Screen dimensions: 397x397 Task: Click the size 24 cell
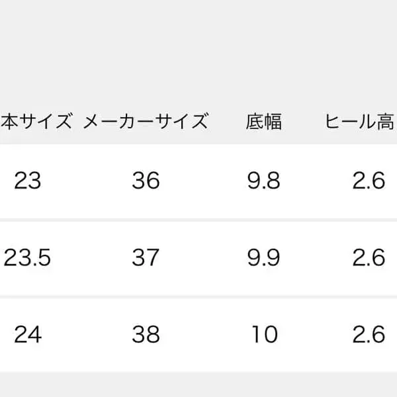(x=27, y=334)
